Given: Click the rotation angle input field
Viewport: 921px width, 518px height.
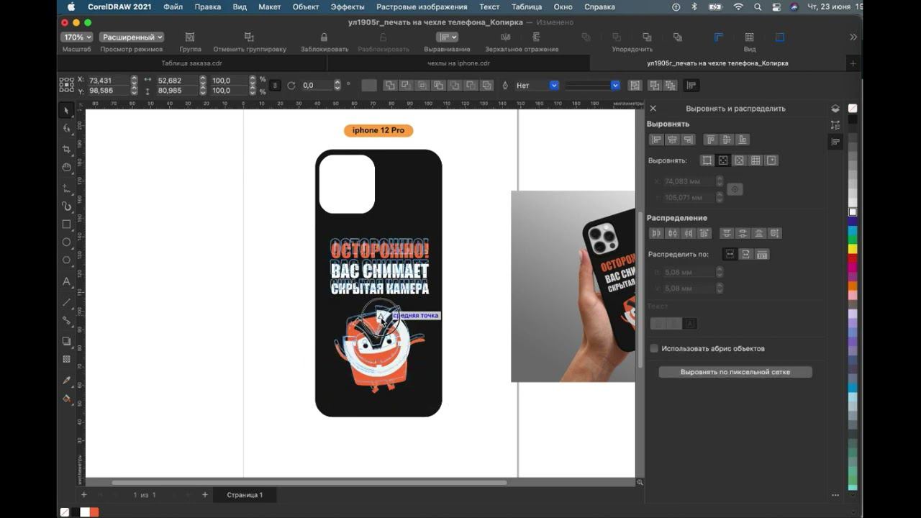Looking at the screenshot, I should pos(317,85).
